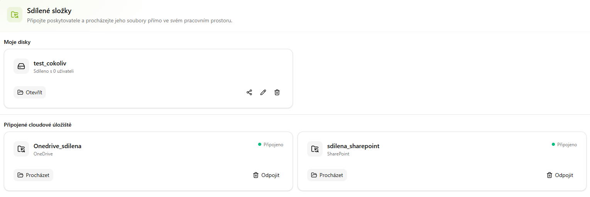Click the sdilena_sharepoint folder icon
The image size is (590, 197).
click(315, 149)
